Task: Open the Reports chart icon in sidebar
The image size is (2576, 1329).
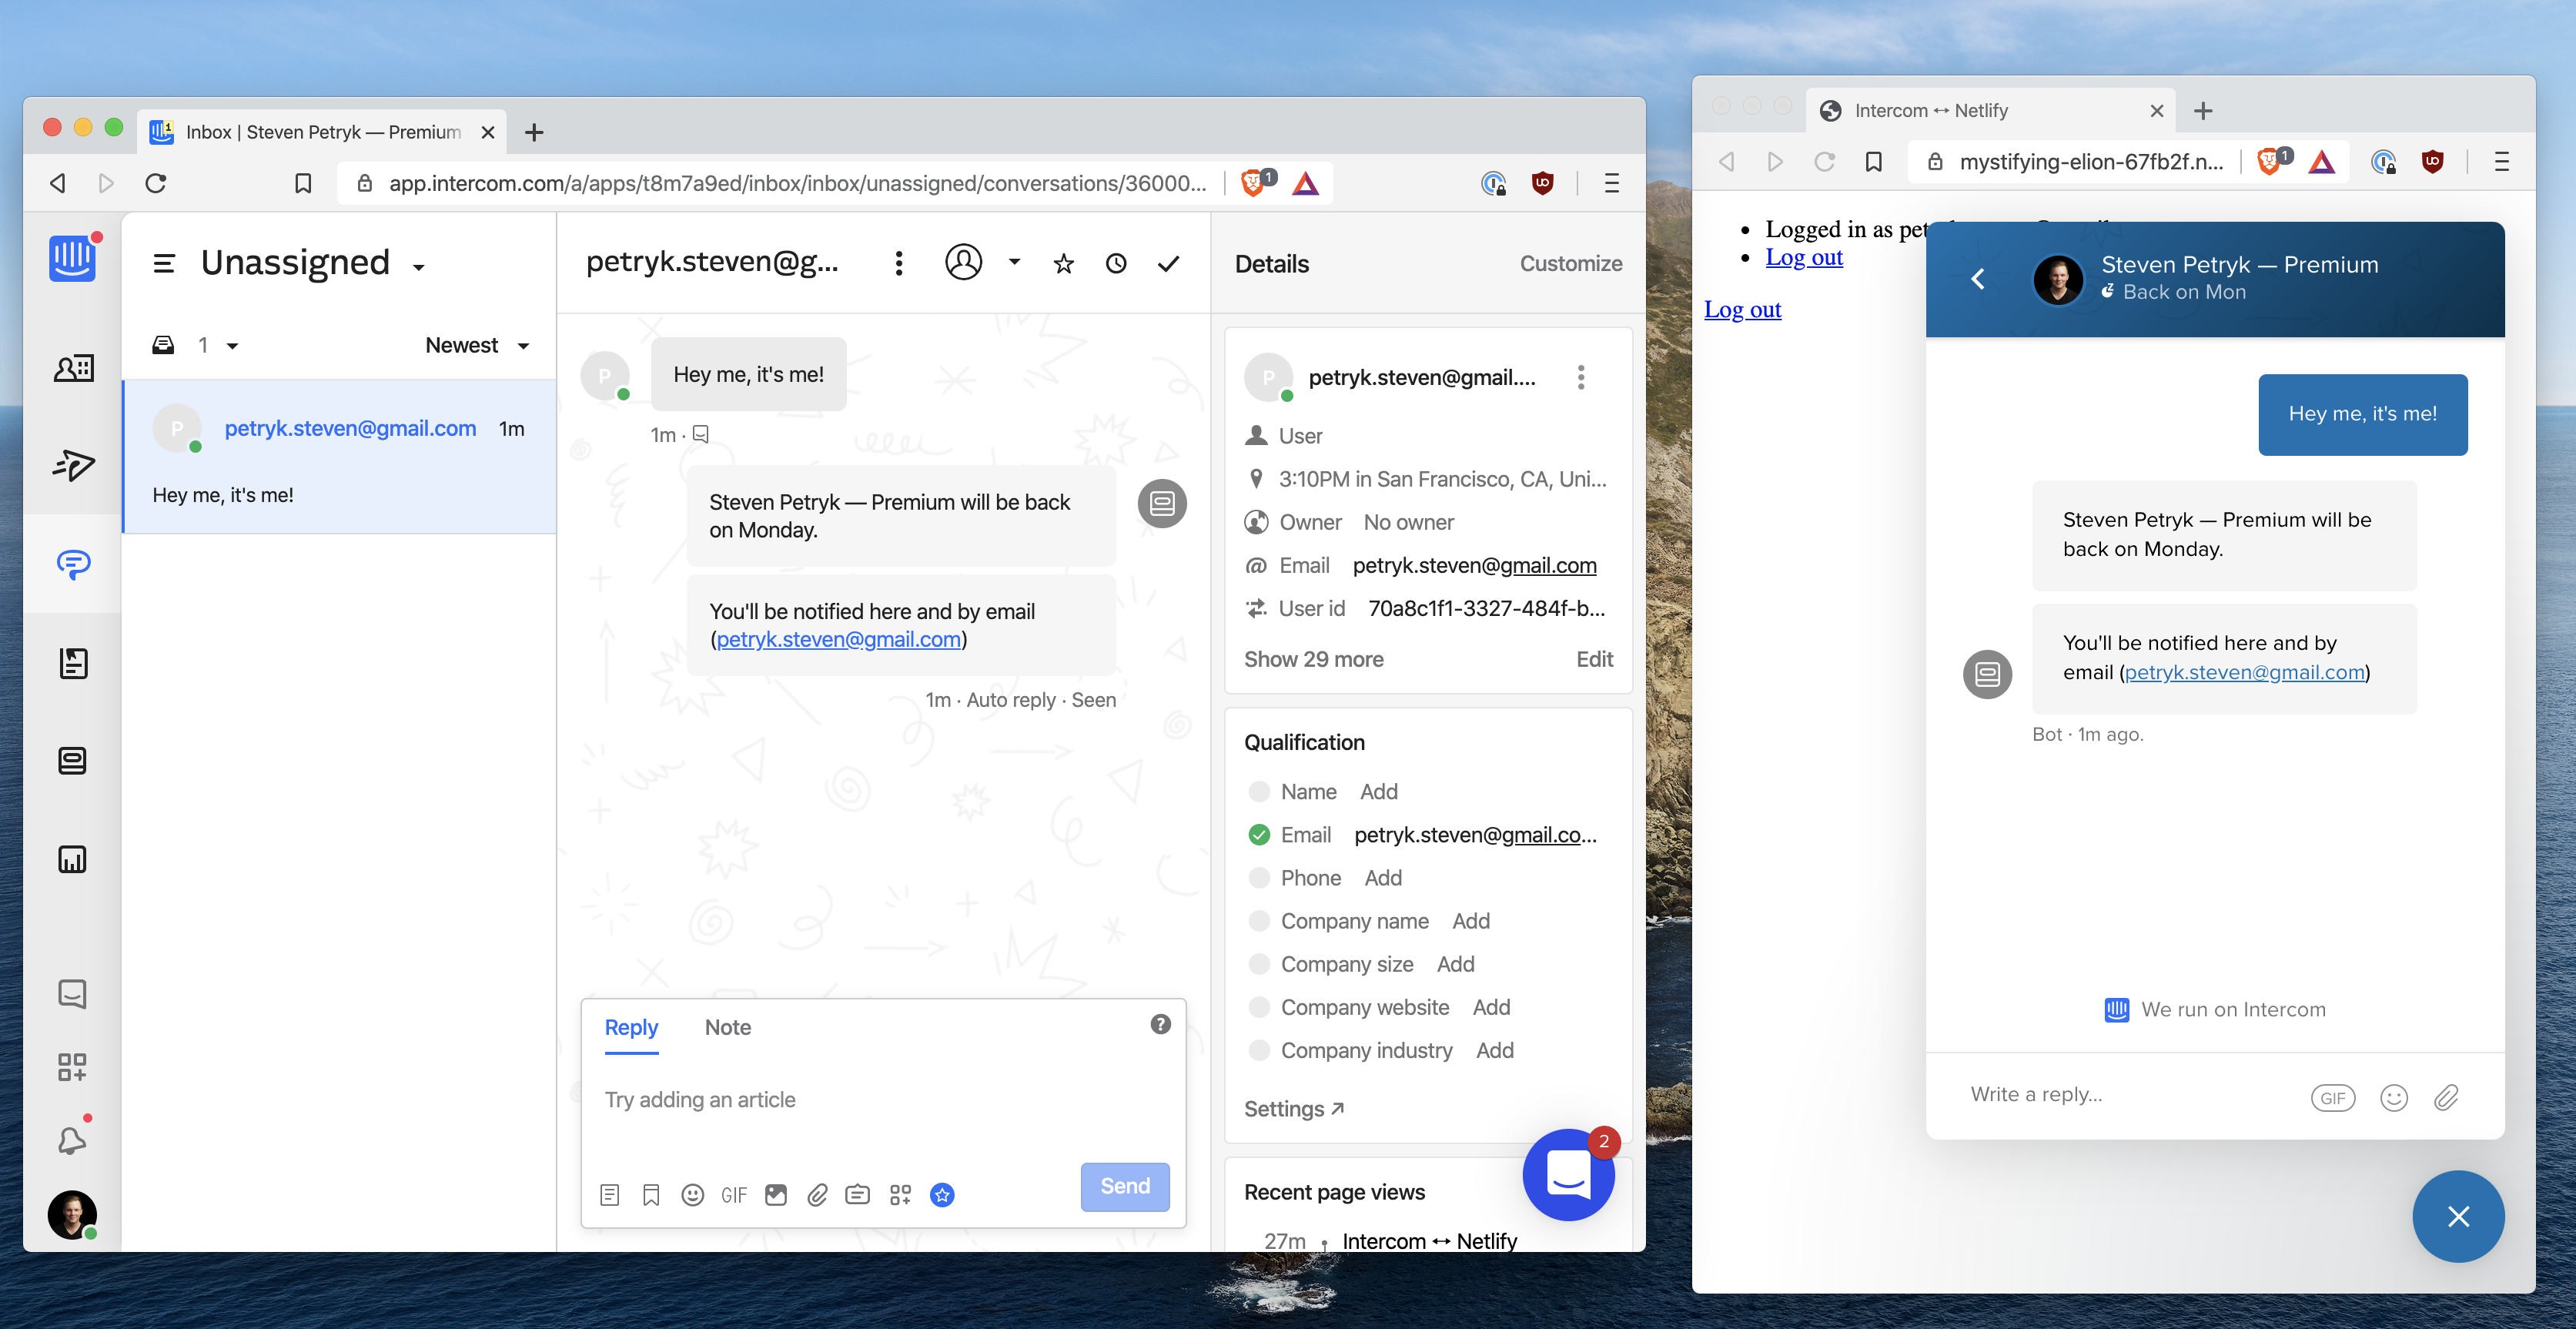Action: [73, 859]
